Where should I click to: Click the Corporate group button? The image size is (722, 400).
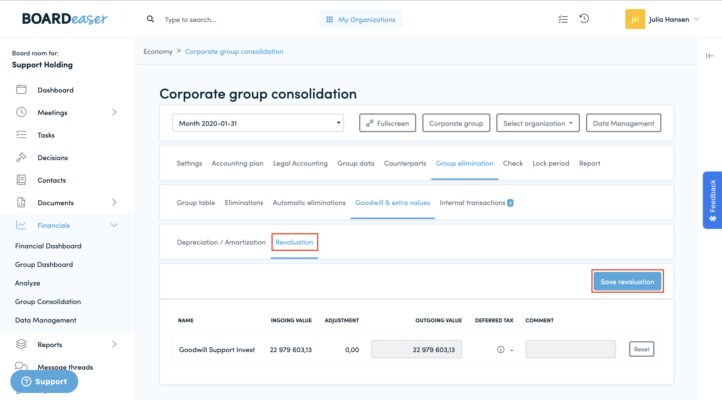456,123
